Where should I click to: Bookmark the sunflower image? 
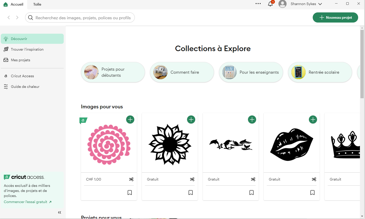pos(191,193)
